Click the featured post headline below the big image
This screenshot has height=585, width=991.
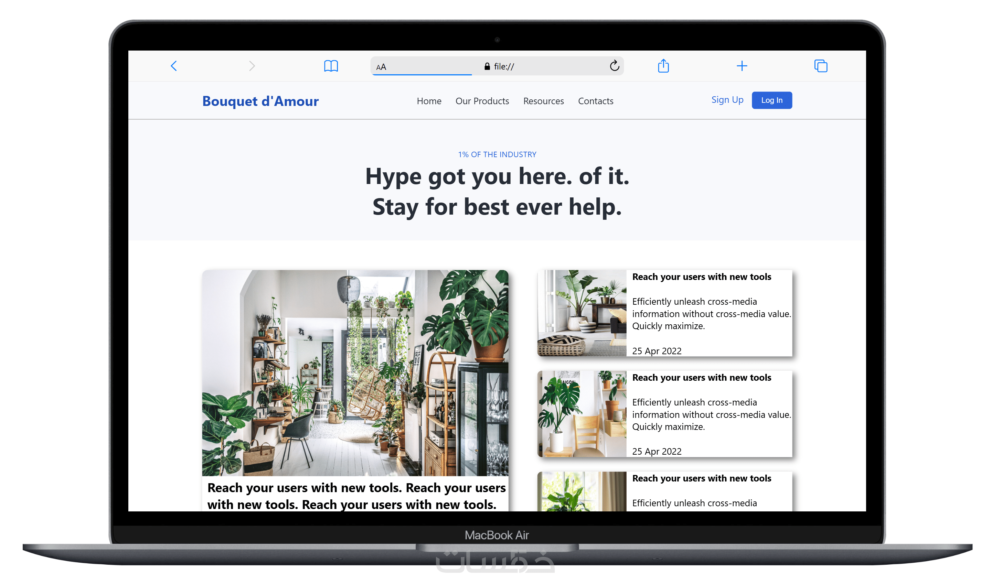(356, 496)
